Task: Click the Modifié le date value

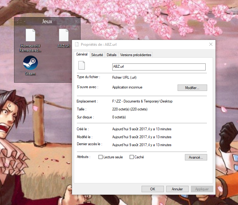Action: (142, 137)
